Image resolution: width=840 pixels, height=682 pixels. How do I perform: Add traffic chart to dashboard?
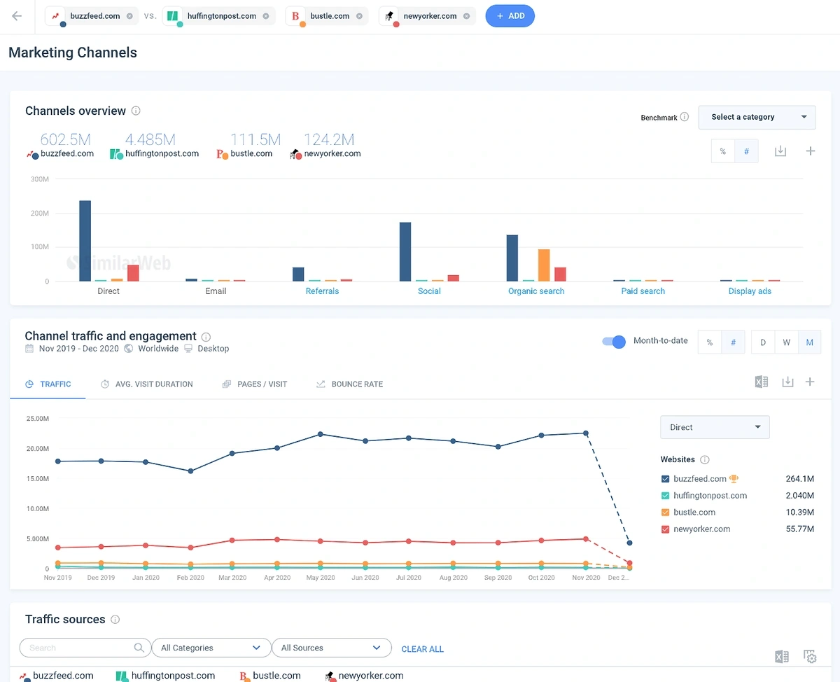[810, 382]
